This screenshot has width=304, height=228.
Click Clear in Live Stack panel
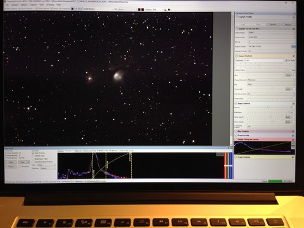11,162
